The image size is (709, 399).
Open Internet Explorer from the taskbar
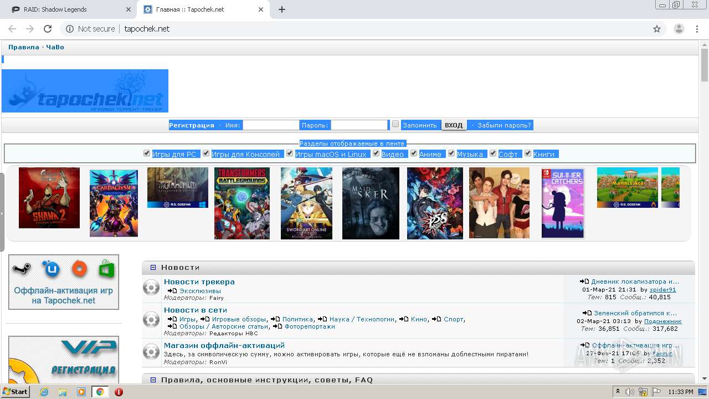click(44, 392)
